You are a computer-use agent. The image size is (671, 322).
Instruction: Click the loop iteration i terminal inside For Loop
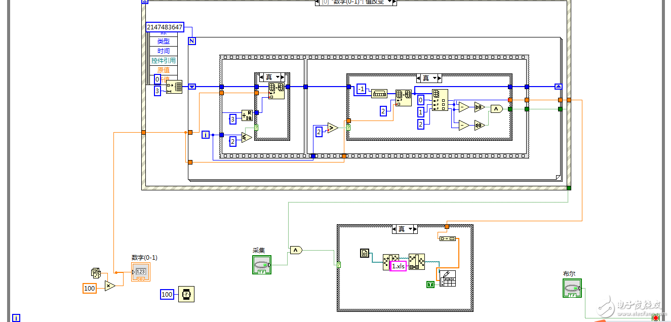[206, 135]
